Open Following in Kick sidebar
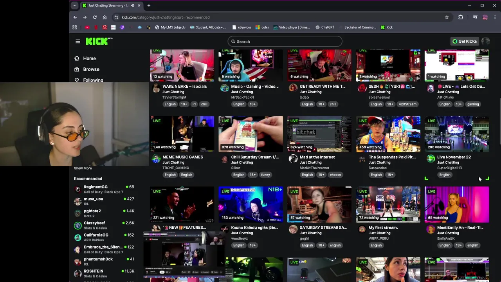Screen dimensions: 501x282 click(x=93, y=80)
